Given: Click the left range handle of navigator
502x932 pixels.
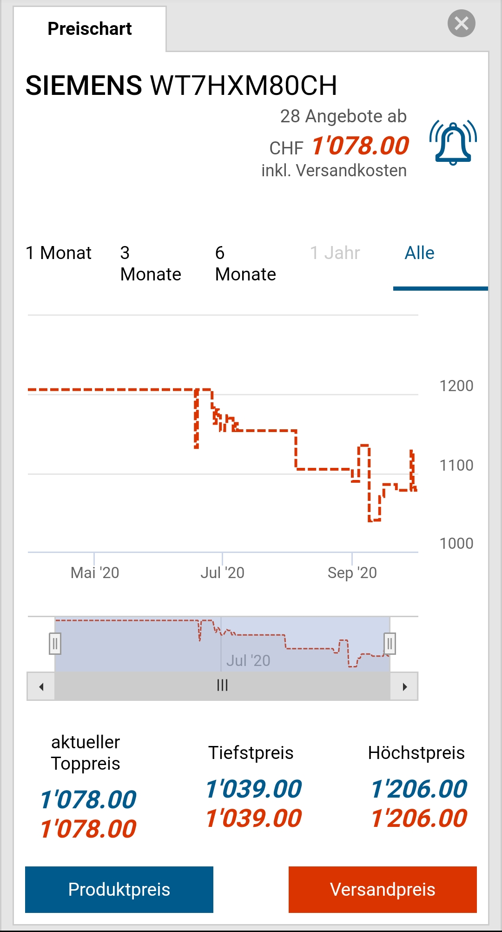Looking at the screenshot, I should click(x=55, y=644).
